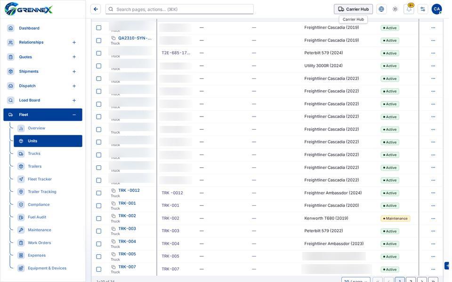Open the Work Orders submenu item
This screenshot has width=452, height=282.
[x=48, y=243]
